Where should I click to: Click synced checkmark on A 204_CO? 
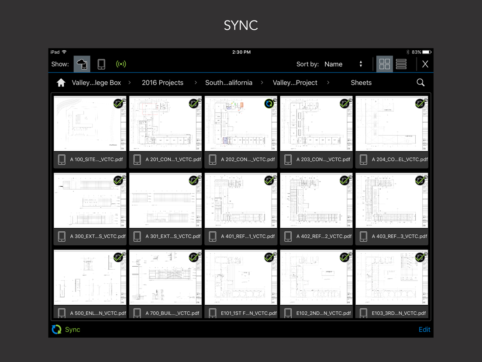point(420,104)
